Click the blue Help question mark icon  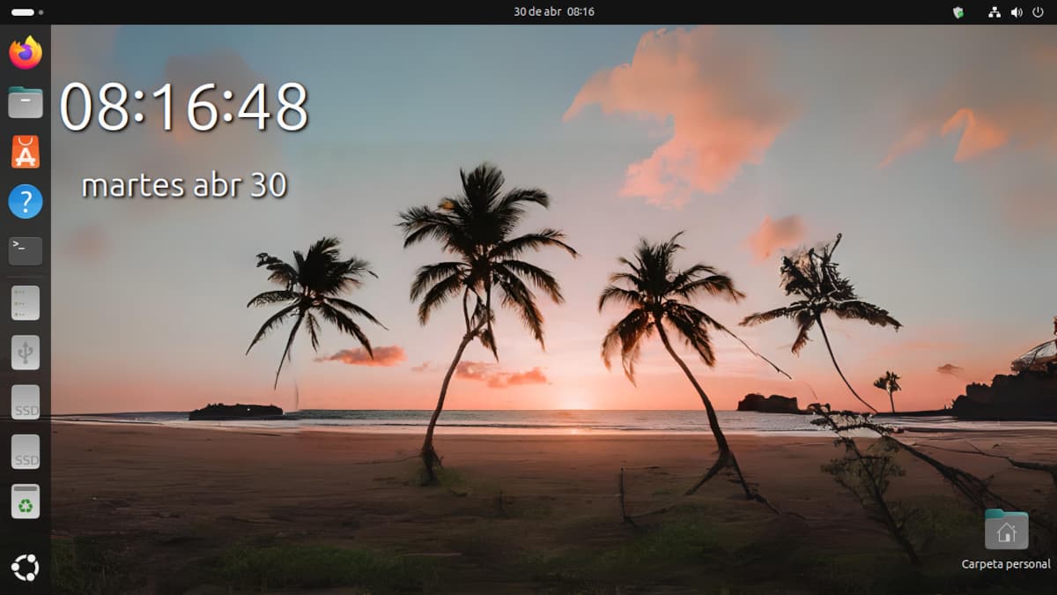click(x=26, y=202)
